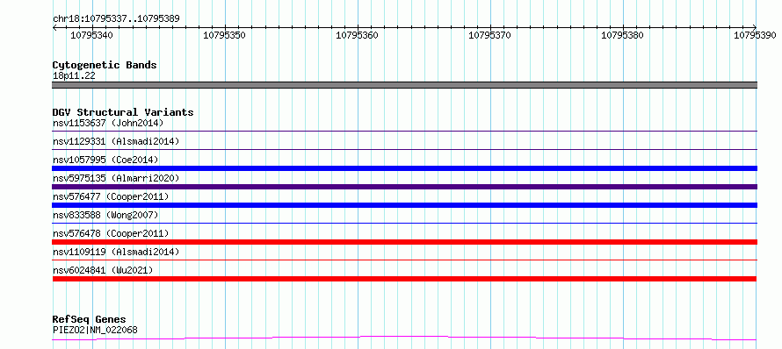Select the 18p11.22 band label
782x349 pixels.
(74, 76)
